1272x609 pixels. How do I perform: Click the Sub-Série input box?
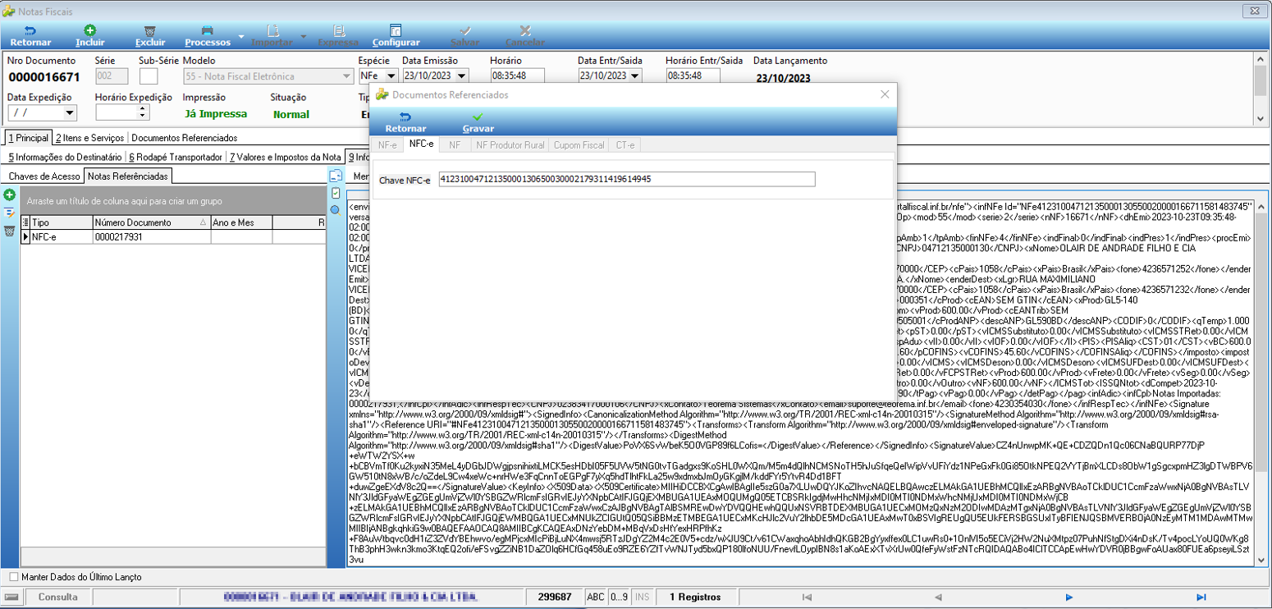click(149, 76)
